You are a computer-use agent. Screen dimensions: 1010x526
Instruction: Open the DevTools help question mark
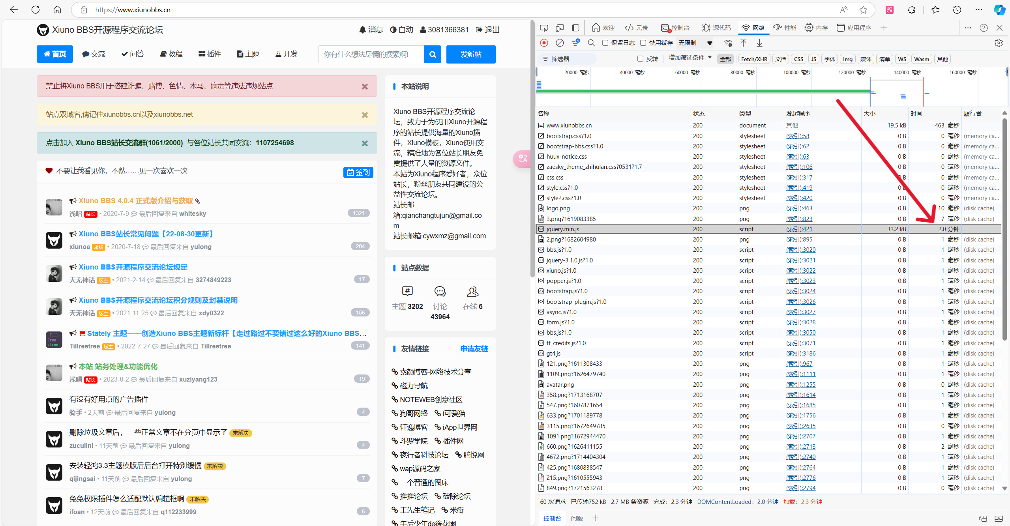984,28
